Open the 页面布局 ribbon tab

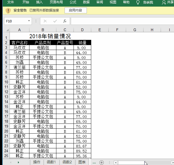[56, 2]
